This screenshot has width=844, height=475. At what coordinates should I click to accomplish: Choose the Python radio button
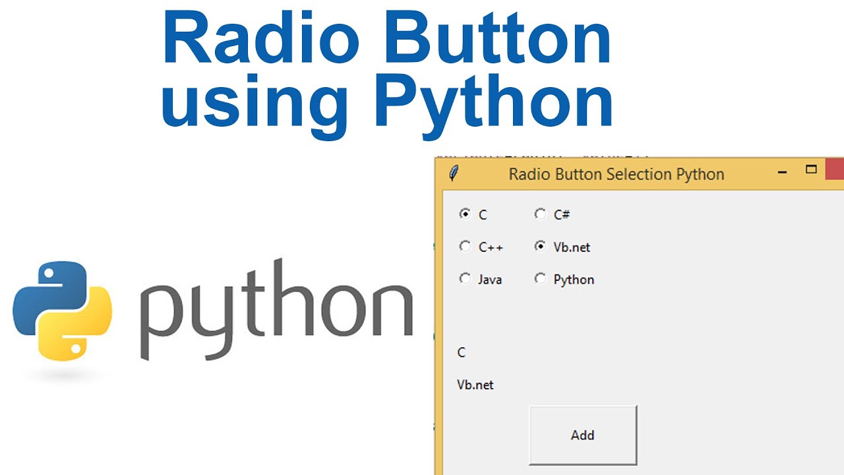tap(541, 279)
